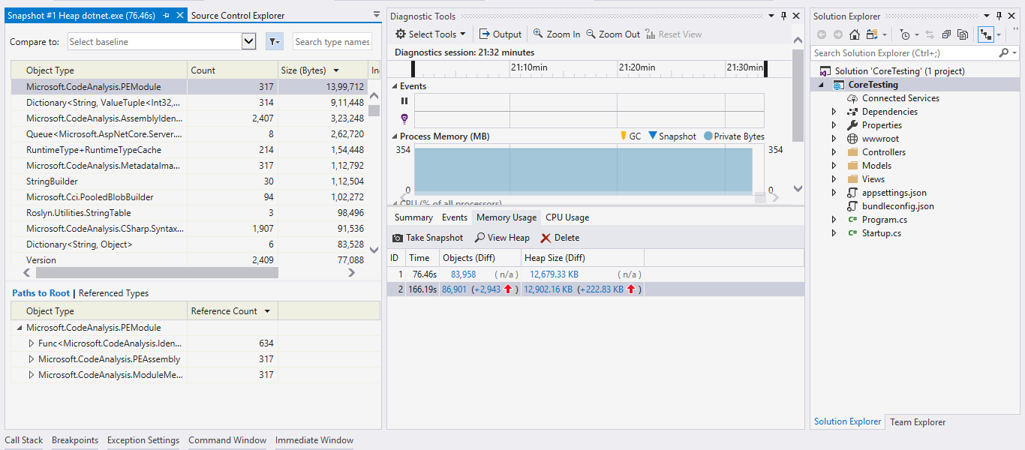1025x450 pixels.
Task: Open the Breakpoints bottom tab
Action: (x=75, y=440)
